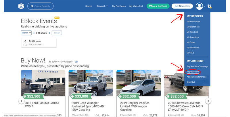Open "My Auctions" settings menu entry

click(x=197, y=66)
